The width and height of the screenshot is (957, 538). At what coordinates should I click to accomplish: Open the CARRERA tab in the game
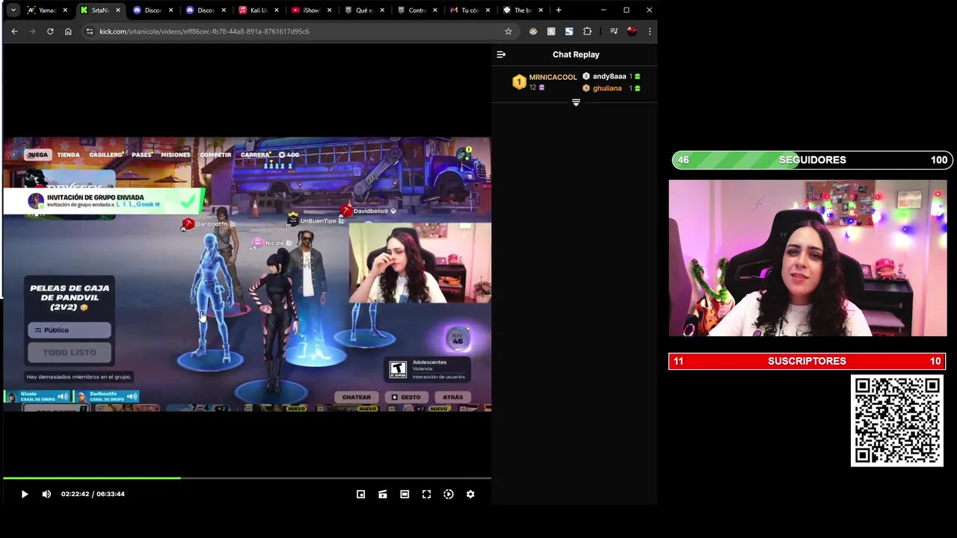click(255, 155)
